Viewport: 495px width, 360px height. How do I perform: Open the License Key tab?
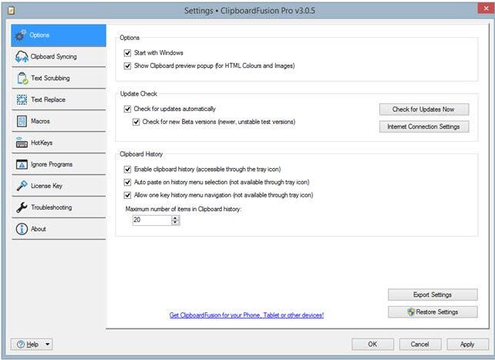coord(59,186)
